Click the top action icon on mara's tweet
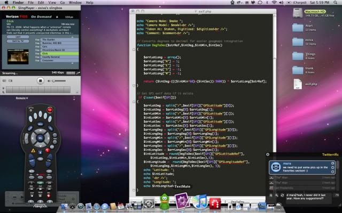Image resolution: width=342 pixels, height=213 pixels. coord(332,163)
